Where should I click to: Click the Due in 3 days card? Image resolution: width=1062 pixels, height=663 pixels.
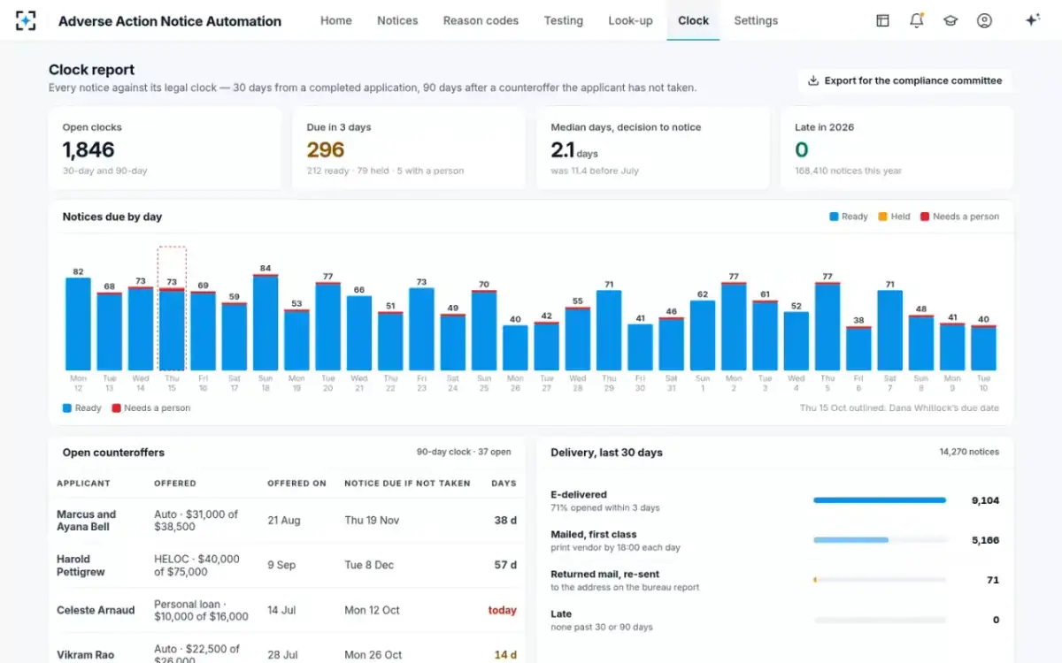point(409,149)
